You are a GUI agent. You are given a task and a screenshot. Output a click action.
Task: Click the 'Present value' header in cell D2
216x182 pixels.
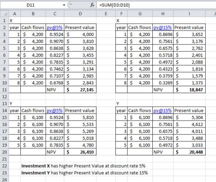pos(80,27)
